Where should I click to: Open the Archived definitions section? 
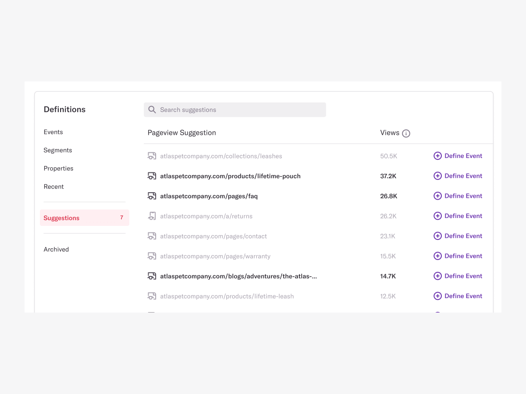(x=56, y=249)
